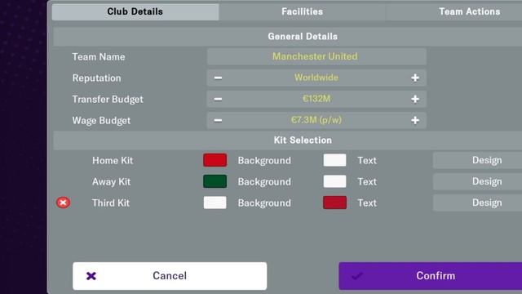522x294 pixels.
Task: Decrease the Reputation value with minus
Action: point(218,78)
